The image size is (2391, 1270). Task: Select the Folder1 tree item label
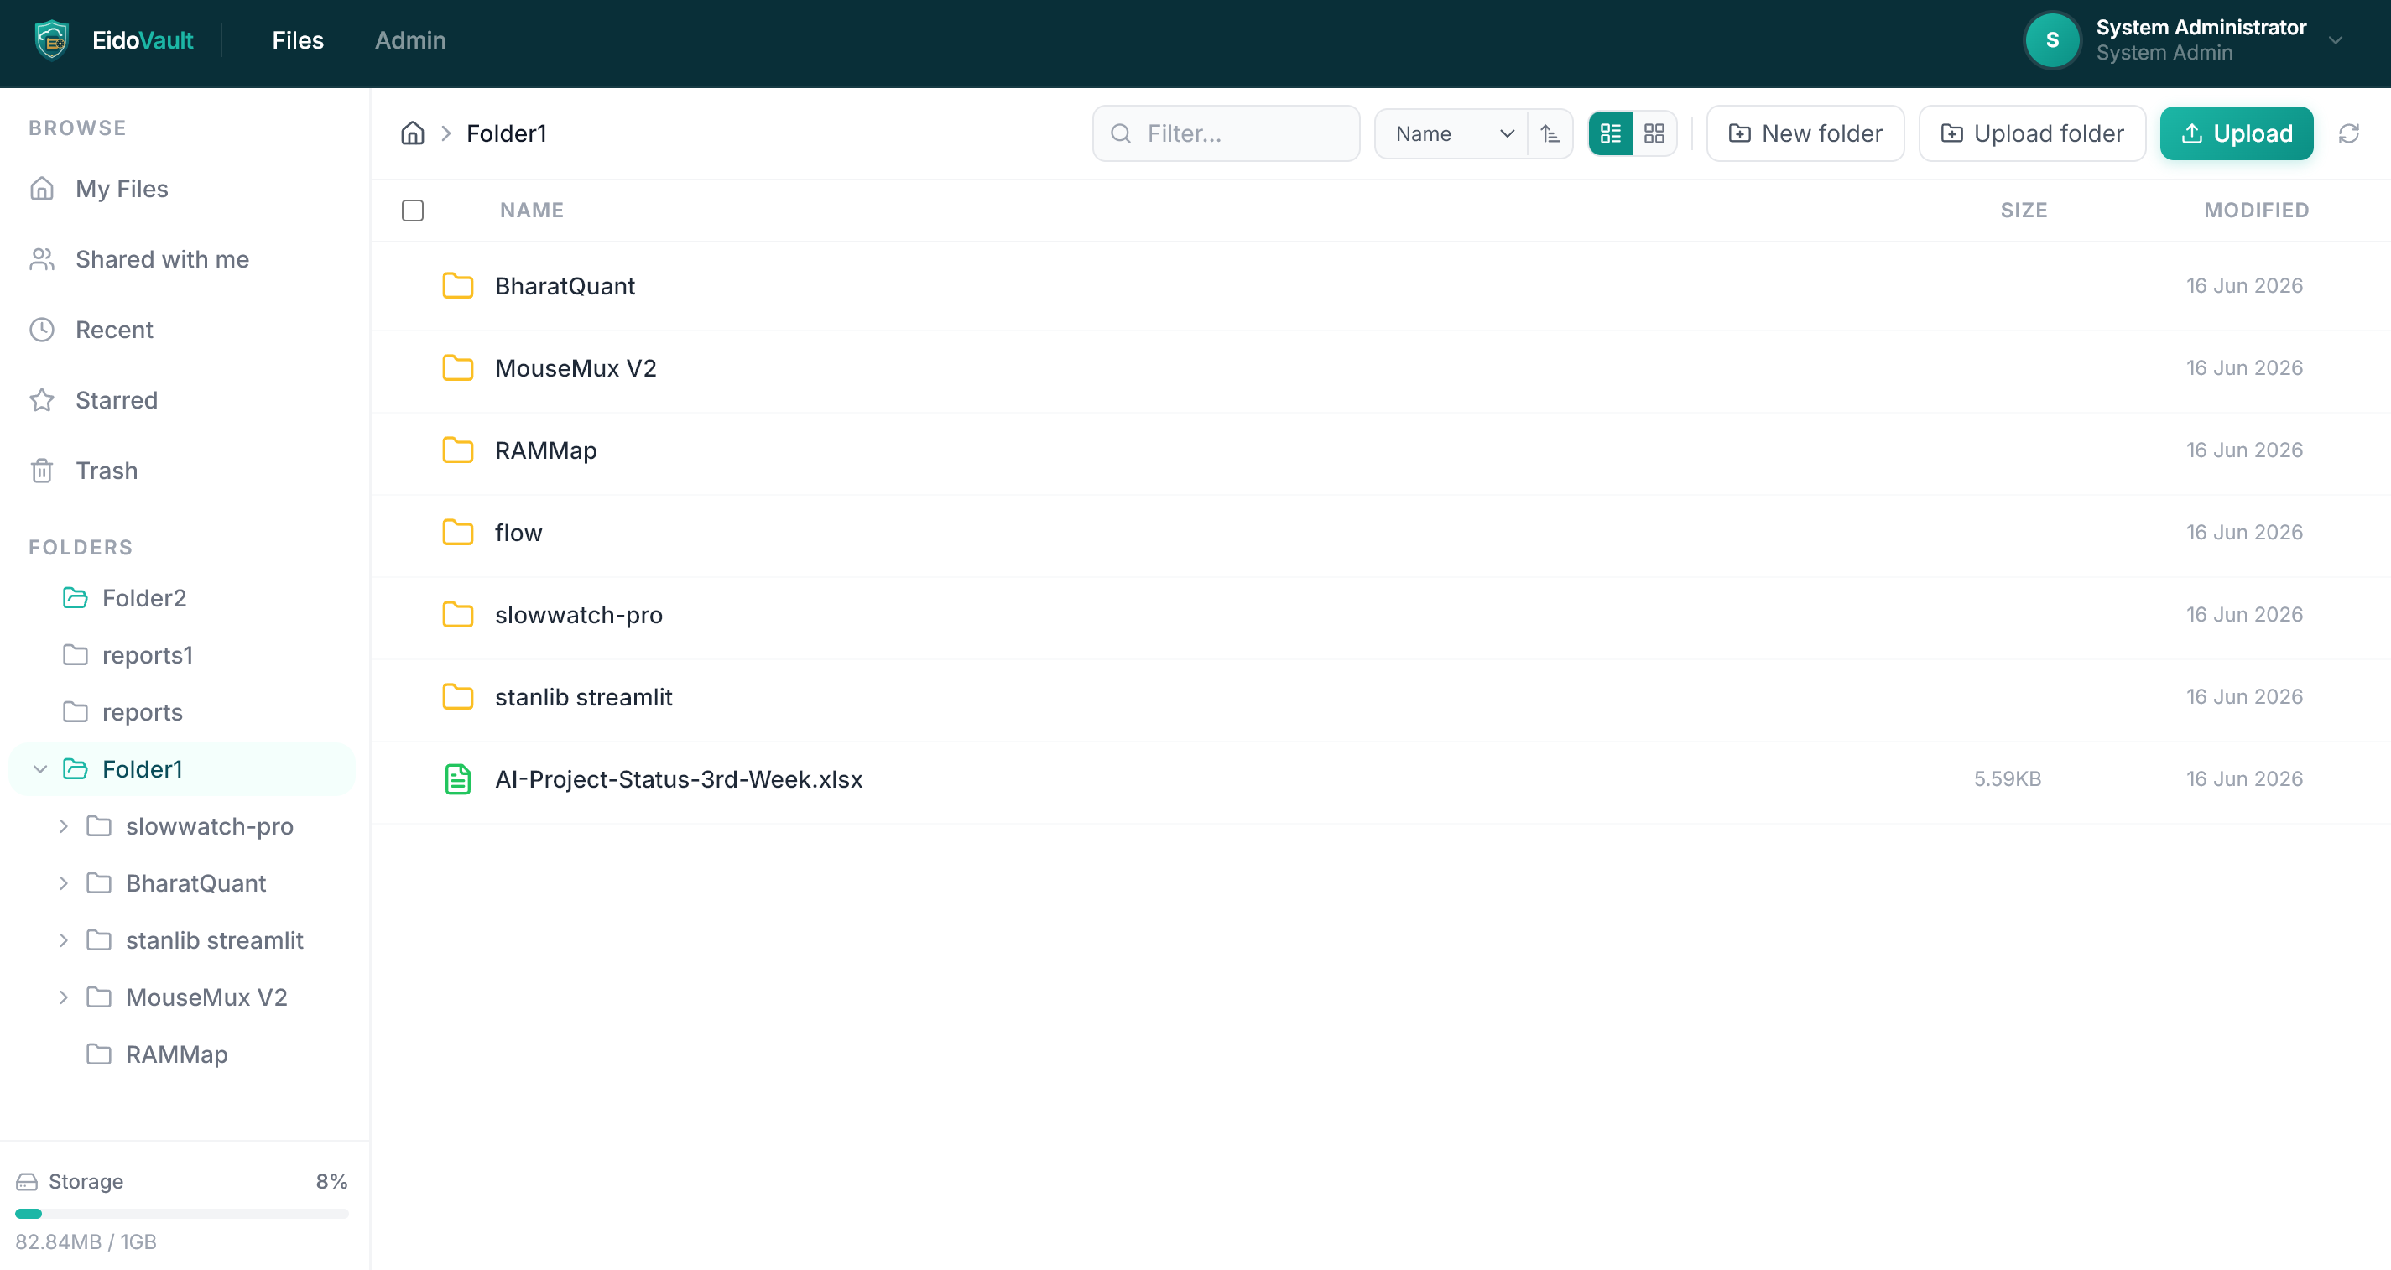(x=142, y=768)
